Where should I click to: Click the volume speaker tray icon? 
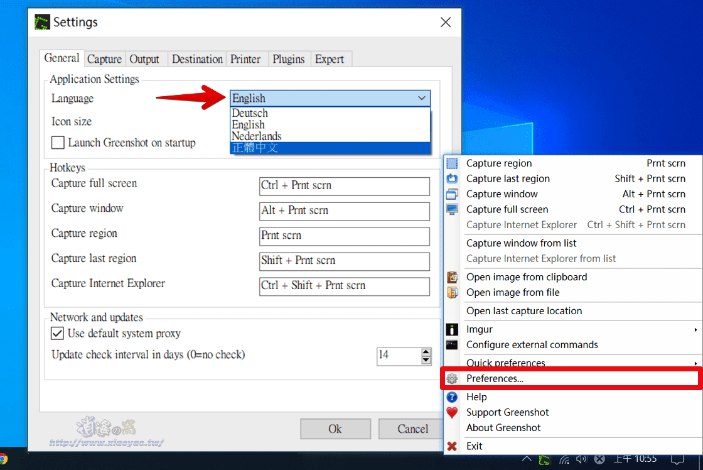coord(581,459)
